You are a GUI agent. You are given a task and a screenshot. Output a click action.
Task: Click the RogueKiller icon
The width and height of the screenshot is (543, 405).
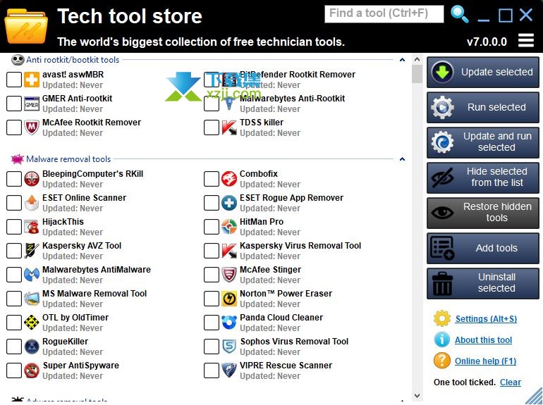click(x=32, y=347)
